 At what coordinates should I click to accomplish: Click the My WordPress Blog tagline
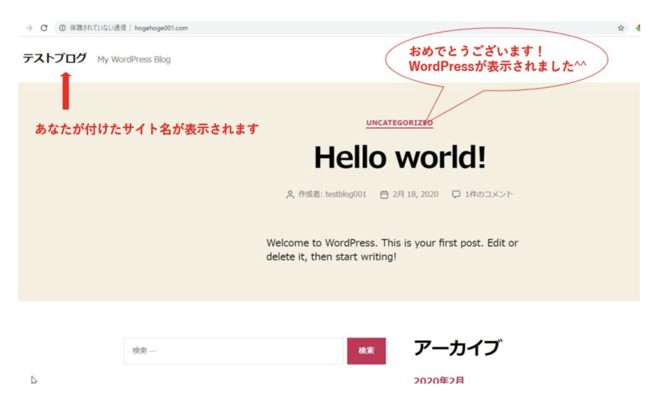click(134, 59)
